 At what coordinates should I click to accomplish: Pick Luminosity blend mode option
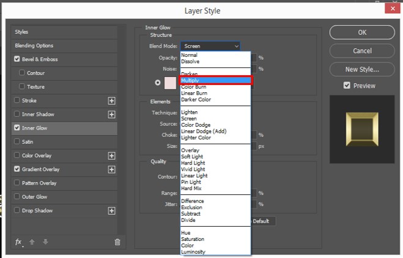coord(193,252)
